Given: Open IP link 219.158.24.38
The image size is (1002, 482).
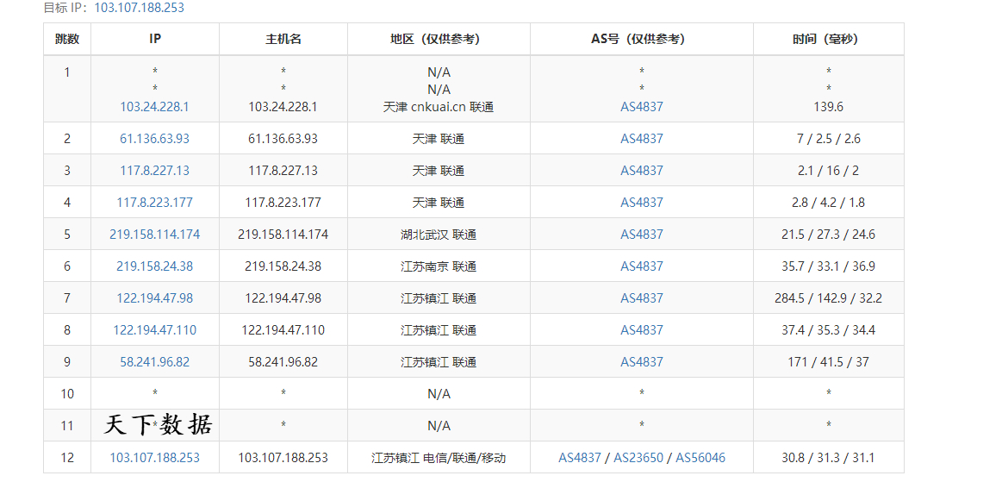Looking at the screenshot, I should pyautogui.click(x=154, y=266).
